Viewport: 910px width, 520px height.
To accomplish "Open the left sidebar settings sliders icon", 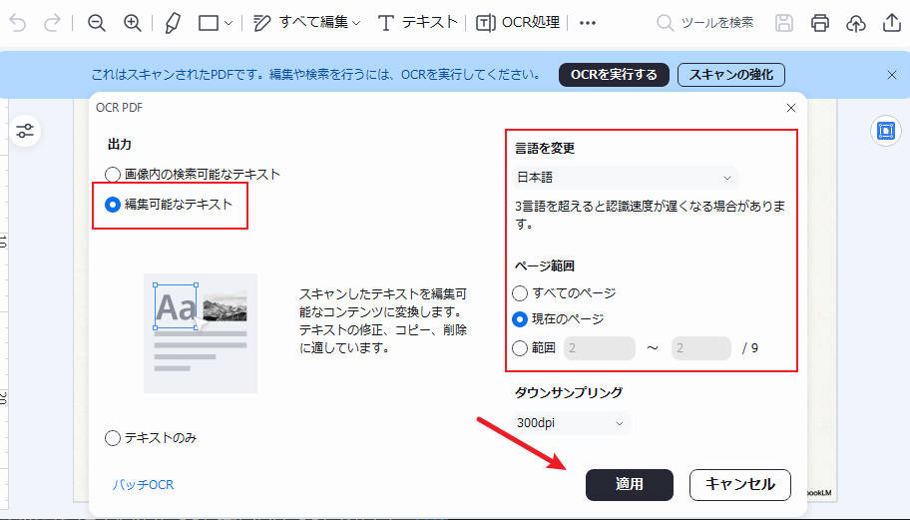I will point(25,131).
